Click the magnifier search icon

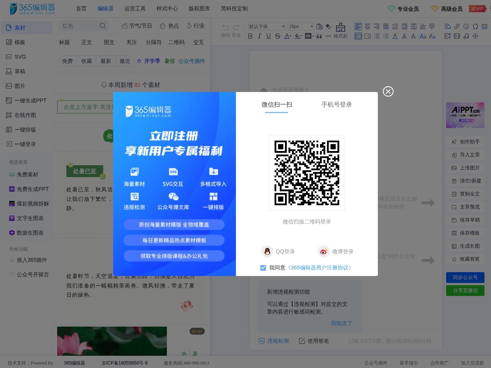pyautogui.click(x=102, y=26)
